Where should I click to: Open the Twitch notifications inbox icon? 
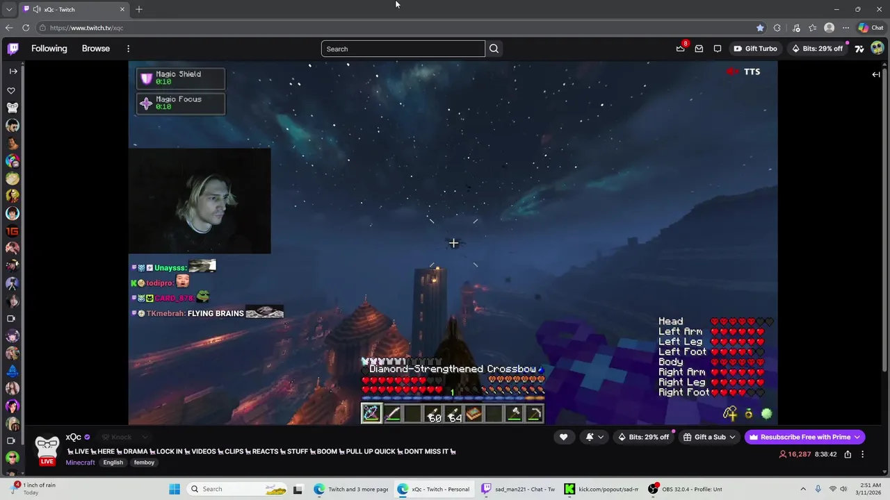pos(699,49)
